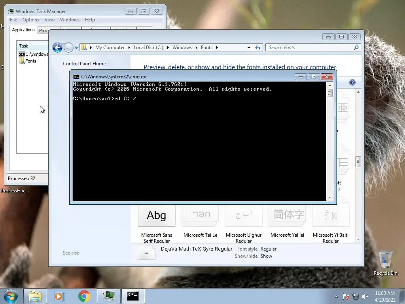Open Windows Media Player from taskbar

pos(59,296)
